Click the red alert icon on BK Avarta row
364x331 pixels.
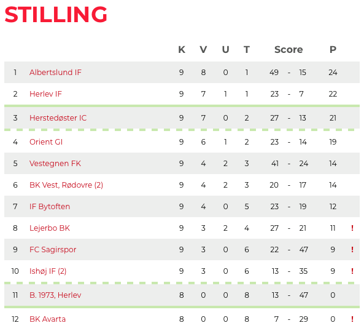352,319
